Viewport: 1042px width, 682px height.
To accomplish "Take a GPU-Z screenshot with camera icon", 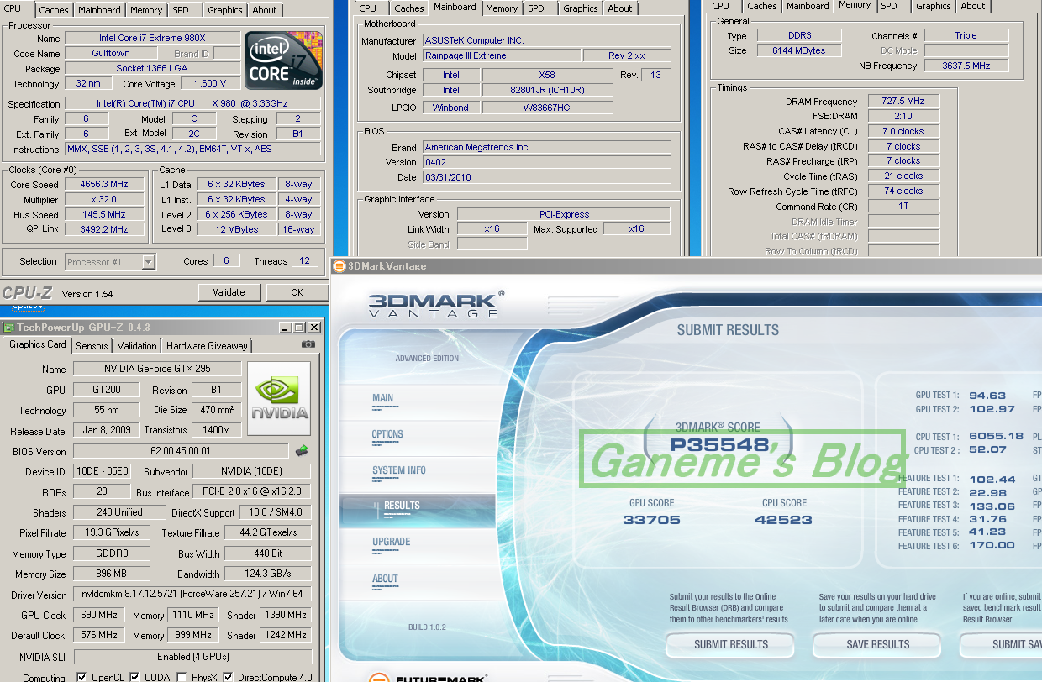I will (x=308, y=344).
